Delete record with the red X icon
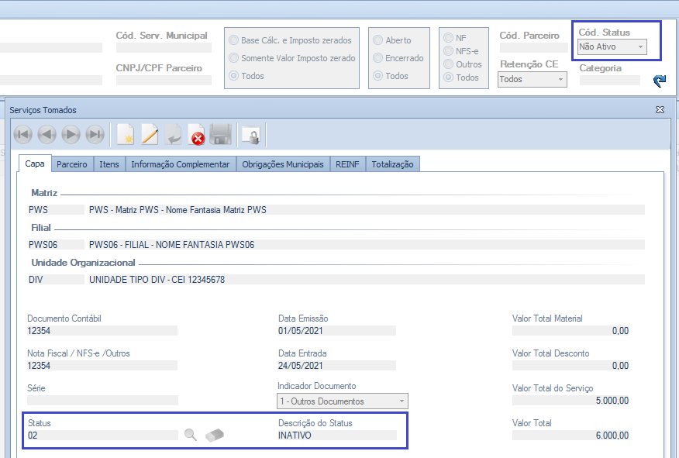 pyautogui.click(x=197, y=135)
